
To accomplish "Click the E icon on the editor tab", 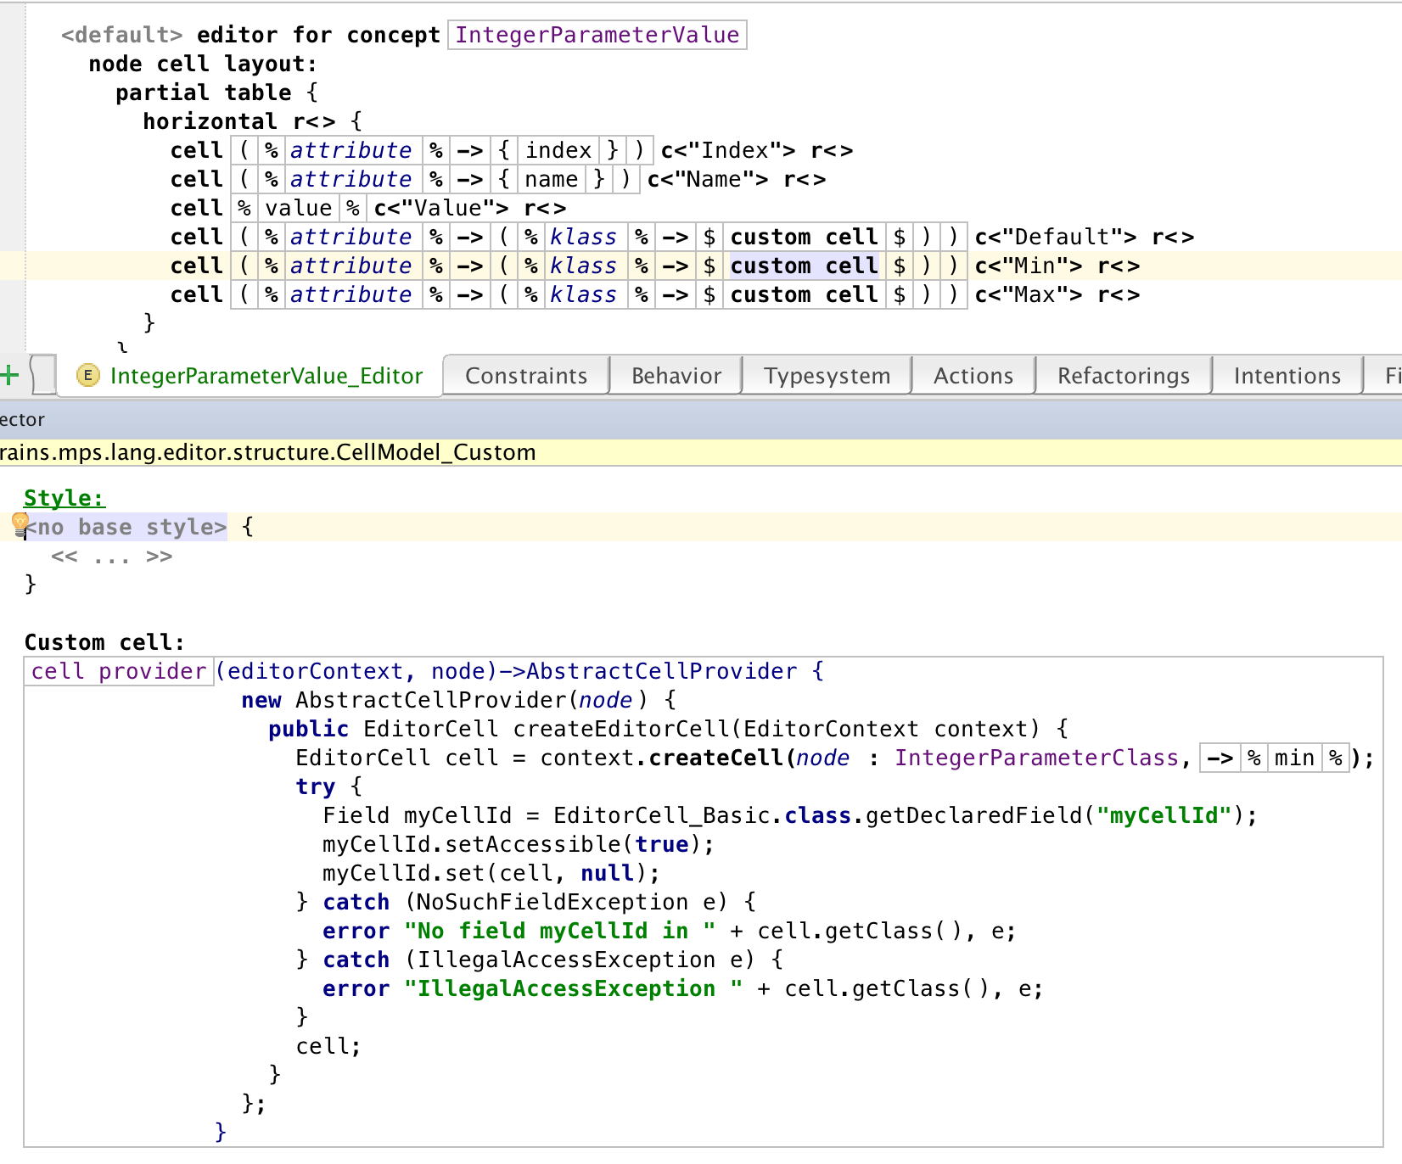I will click(87, 375).
